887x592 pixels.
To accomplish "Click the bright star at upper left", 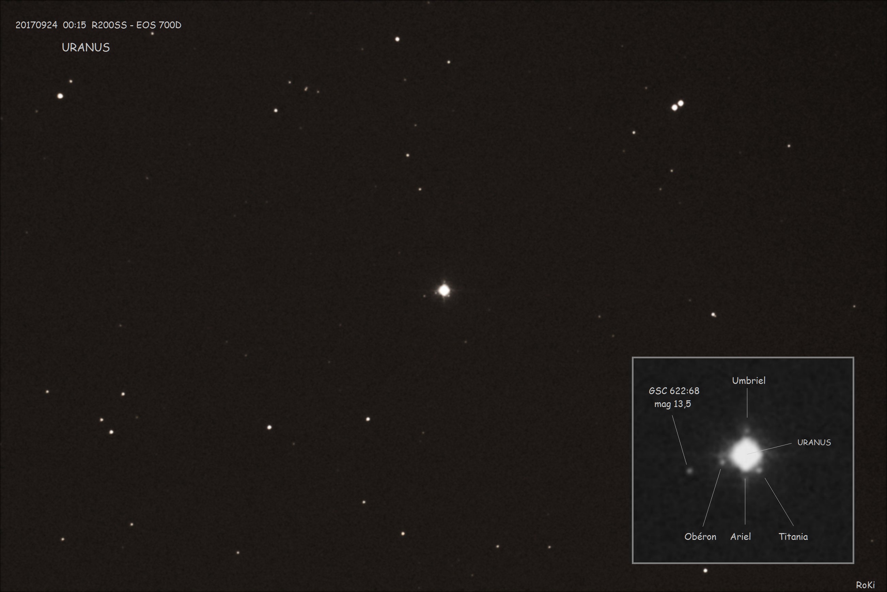I will point(60,96).
